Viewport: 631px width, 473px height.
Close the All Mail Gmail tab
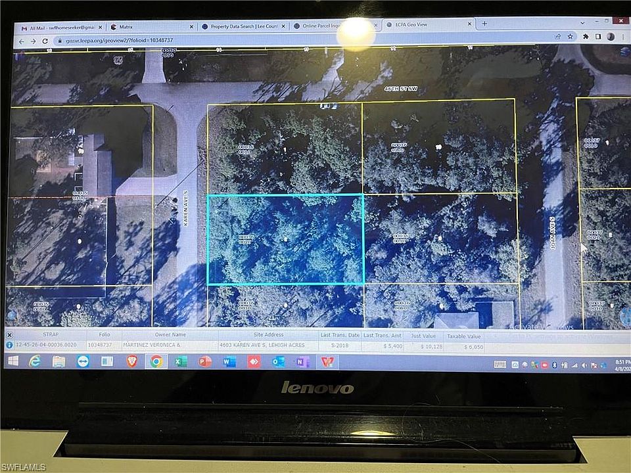click(x=100, y=28)
